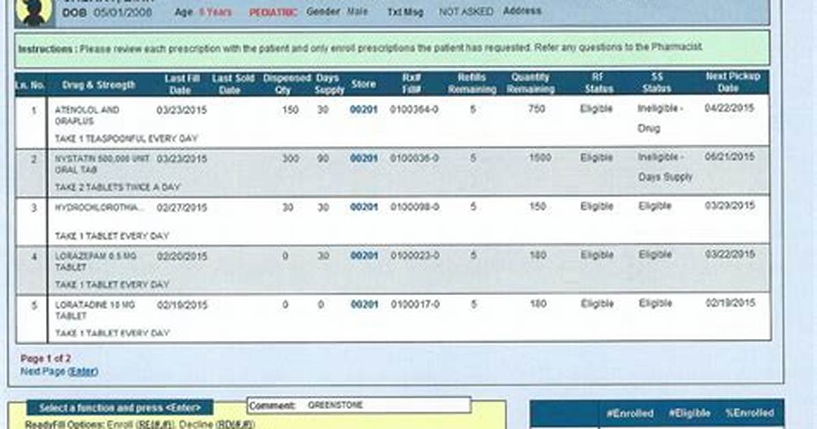Click the Days Supply column header

[x=329, y=84]
